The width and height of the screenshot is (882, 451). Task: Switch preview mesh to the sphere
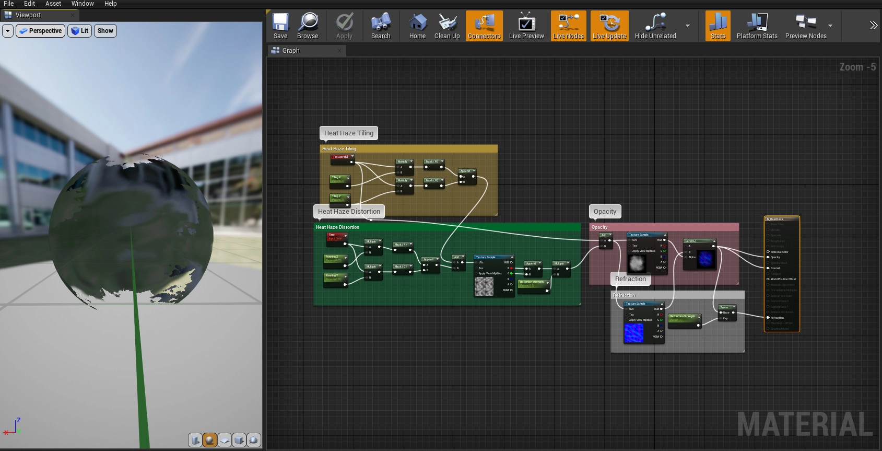point(210,440)
